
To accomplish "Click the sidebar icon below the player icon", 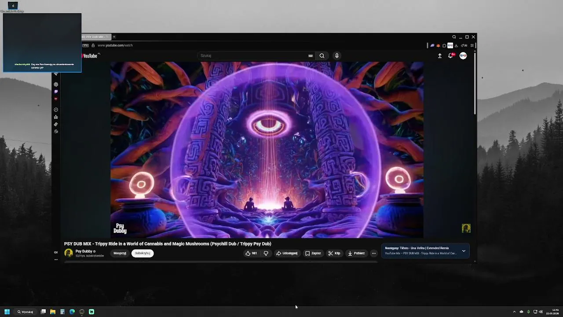I will (56, 117).
